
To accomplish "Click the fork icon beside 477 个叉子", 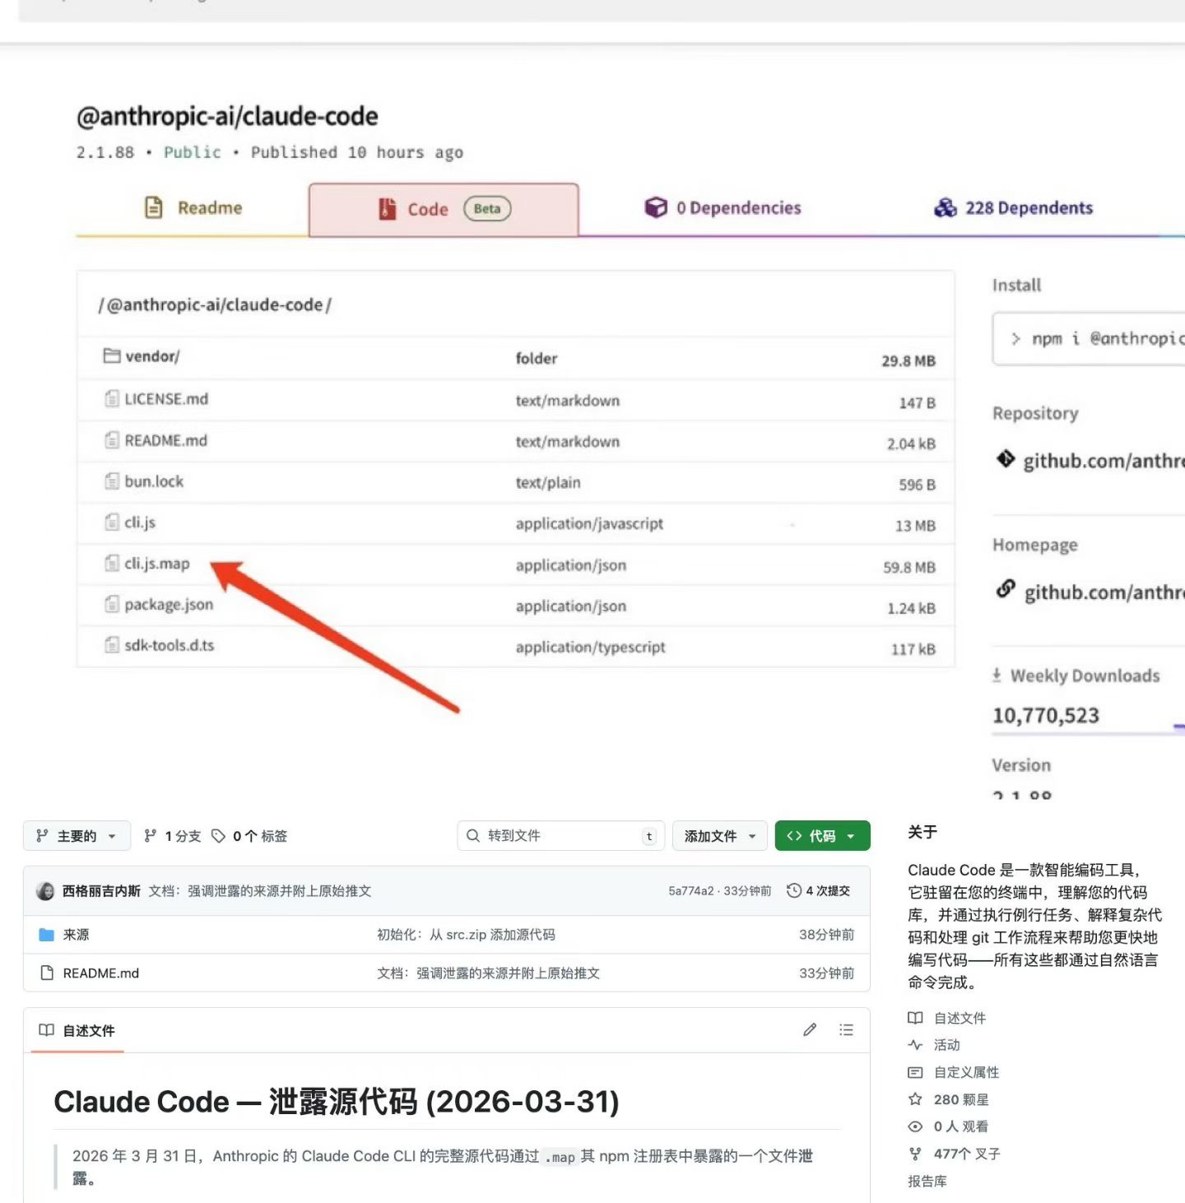I will pyautogui.click(x=915, y=1154).
